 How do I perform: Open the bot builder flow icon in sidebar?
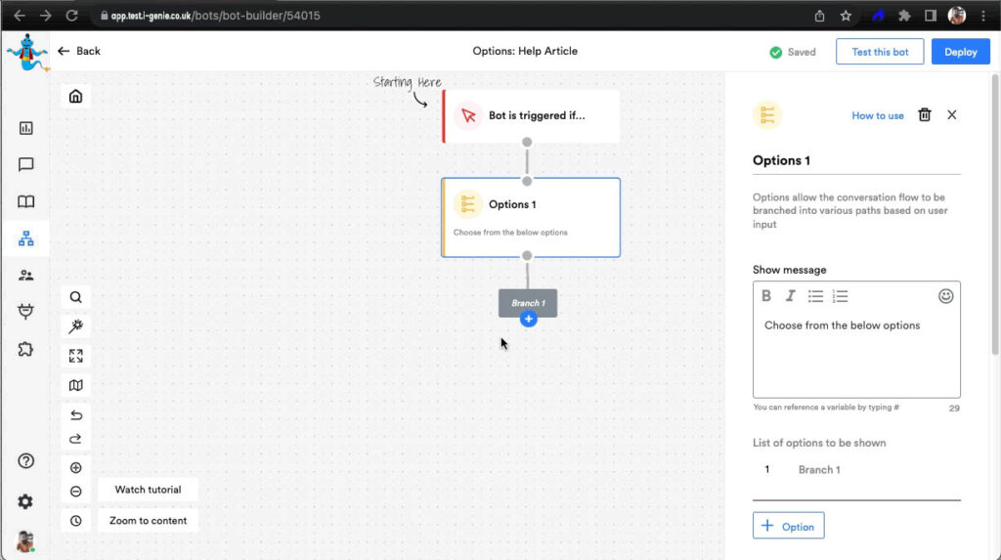pyautogui.click(x=25, y=237)
